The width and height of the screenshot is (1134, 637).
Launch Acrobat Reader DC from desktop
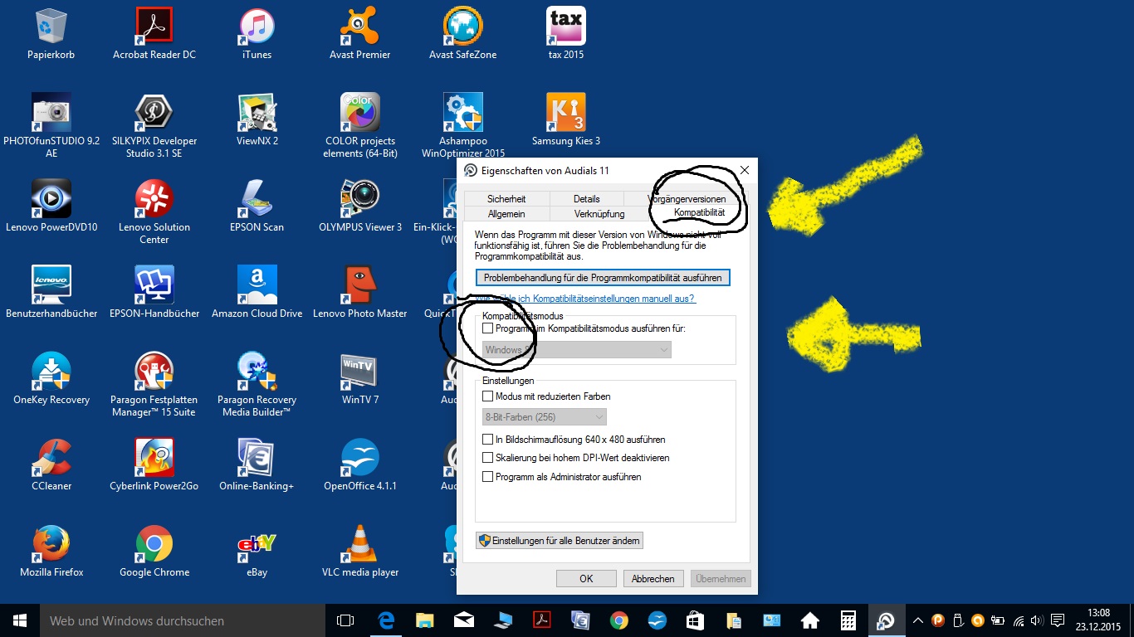(x=154, y=33)
